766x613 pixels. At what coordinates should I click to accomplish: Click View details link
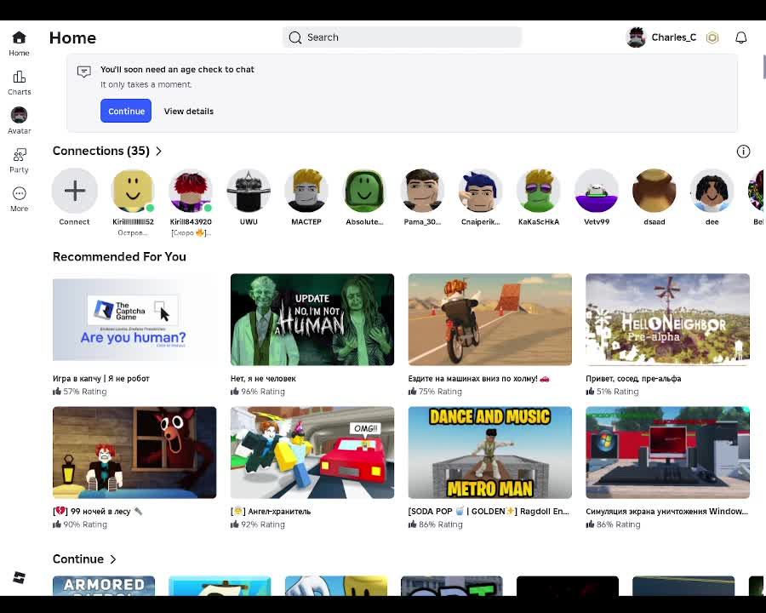point(189,112)
